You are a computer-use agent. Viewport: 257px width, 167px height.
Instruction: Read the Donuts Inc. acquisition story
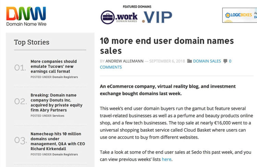56,103
